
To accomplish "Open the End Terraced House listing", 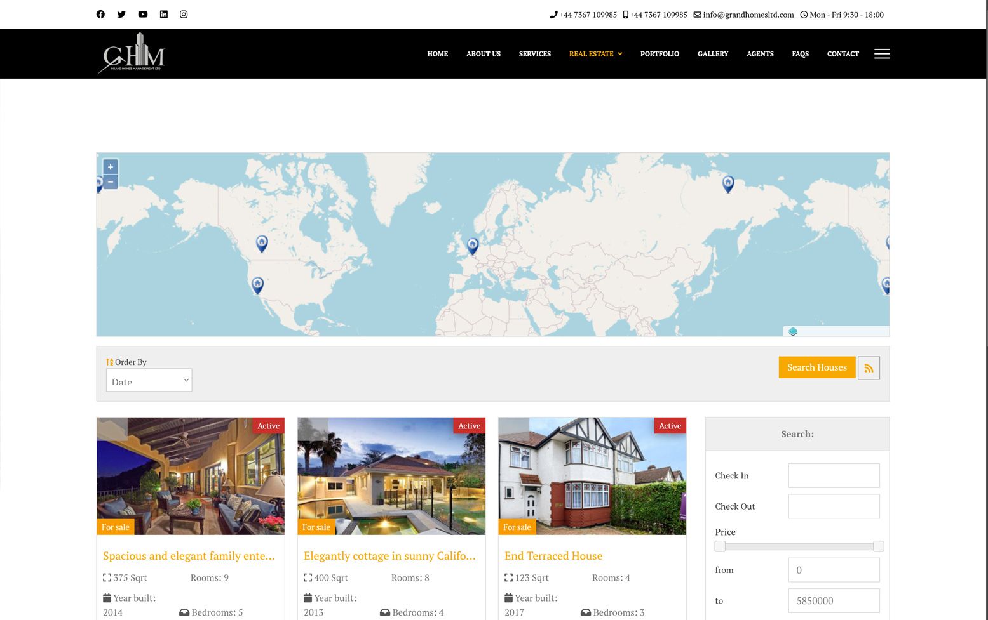I will coord(553,556).
